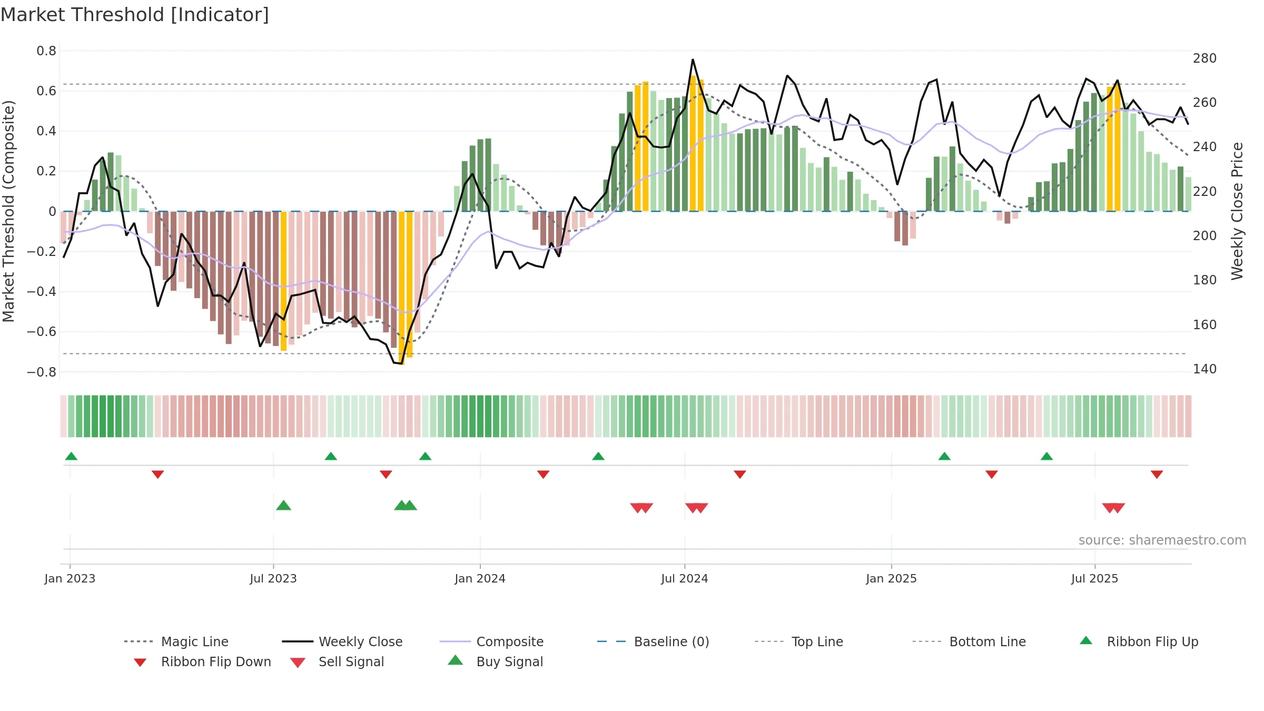Click the Jan 2023 x-axis label
This screenshot has height=711, width=1264.
pos(70,579)
